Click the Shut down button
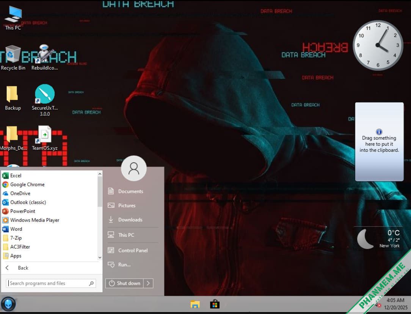Viewport: 411px width, 314px height. pyautogui.click(x=124, y=283)
